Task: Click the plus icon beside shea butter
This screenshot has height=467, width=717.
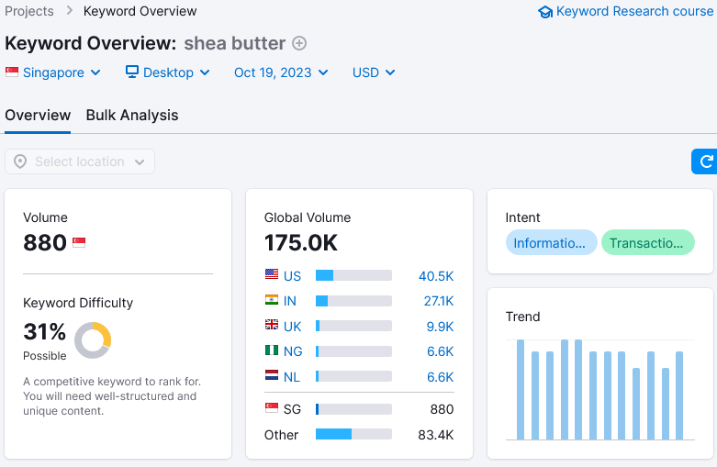Action: [x=299, y=43]
